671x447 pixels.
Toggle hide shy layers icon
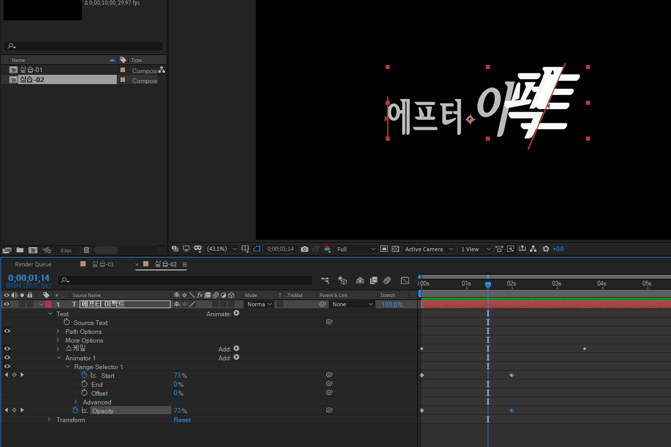(360, 280)
